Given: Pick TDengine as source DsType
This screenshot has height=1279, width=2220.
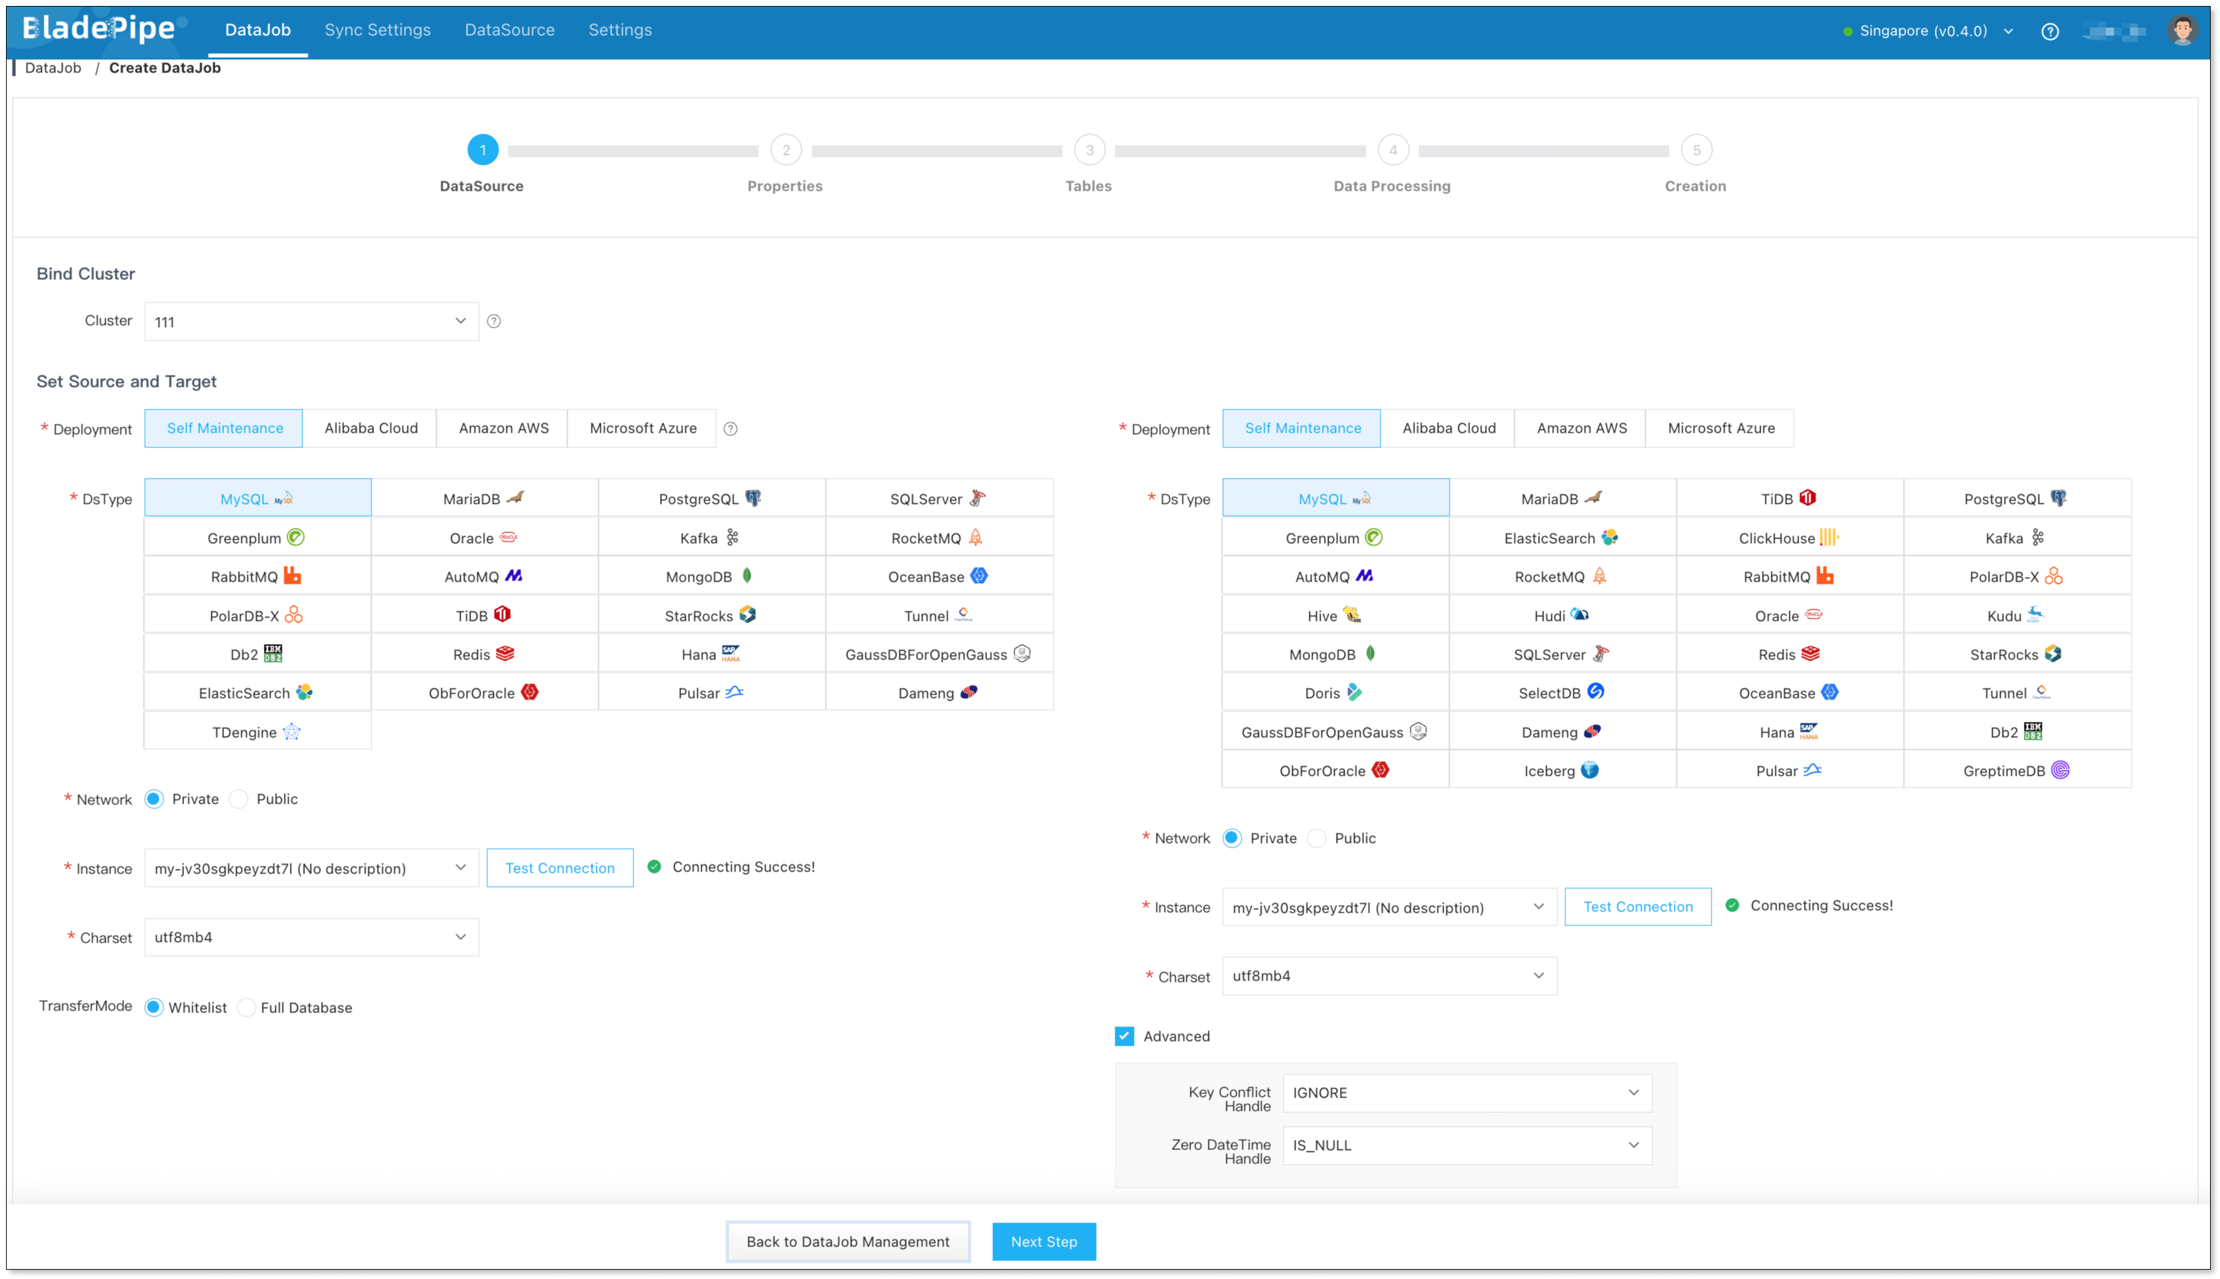Looking at the screenshot, I should pyautogui.click(x=257, y=732).
